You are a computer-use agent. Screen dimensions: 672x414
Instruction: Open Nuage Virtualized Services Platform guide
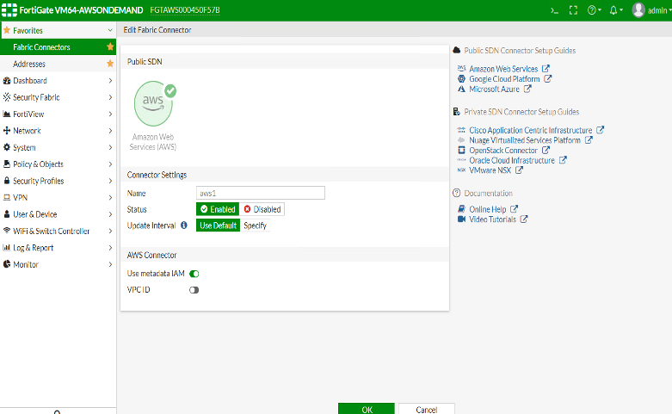point(525,140)
